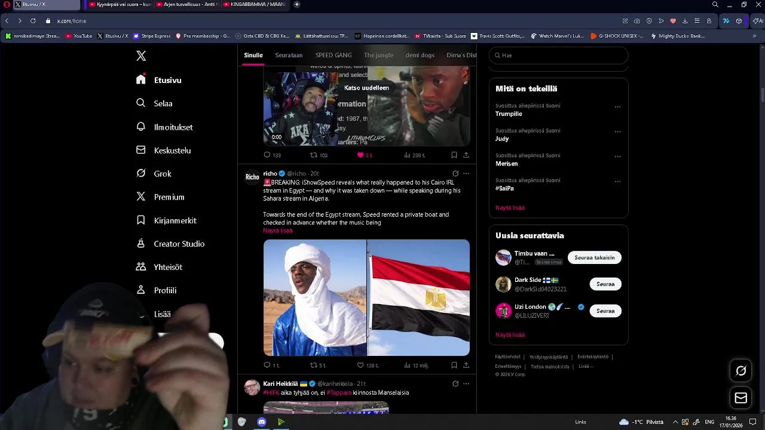The height and width of the screenshot is (430, 765).
Task: Switch to the Sinulle tab
Action: 253,55
